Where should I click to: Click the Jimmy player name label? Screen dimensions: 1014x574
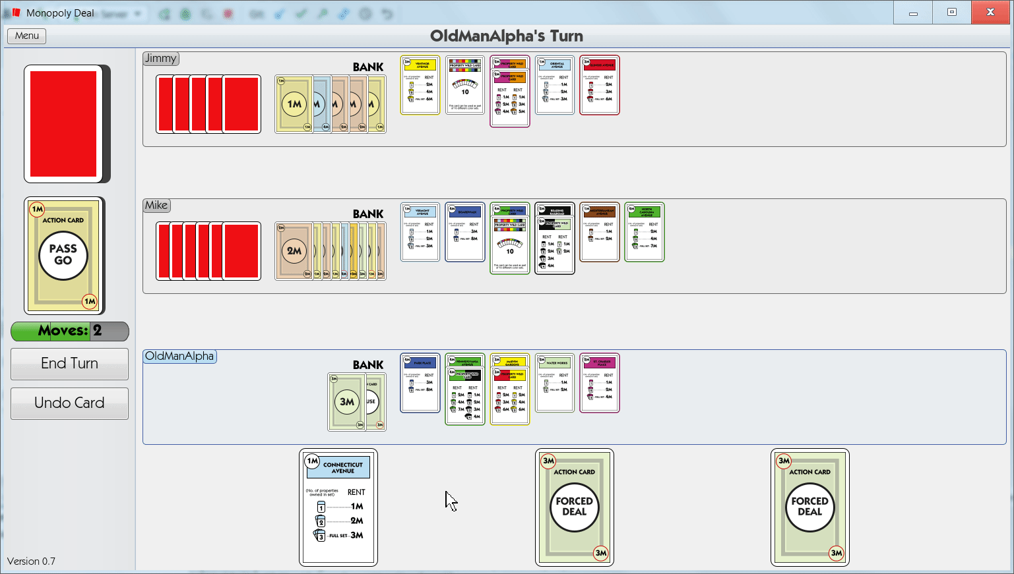161,59
